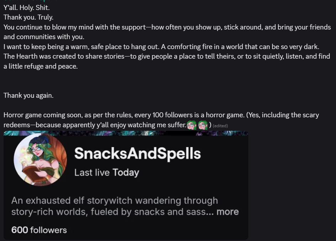Select the SnacksAndSpells channel name
336x241 pixels.
(x=137, y=154)
